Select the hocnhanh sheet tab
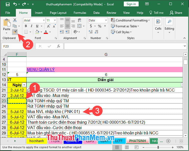The width and height of the screenshot is (189, 151). pyautogui.click(x=37, y=141)
